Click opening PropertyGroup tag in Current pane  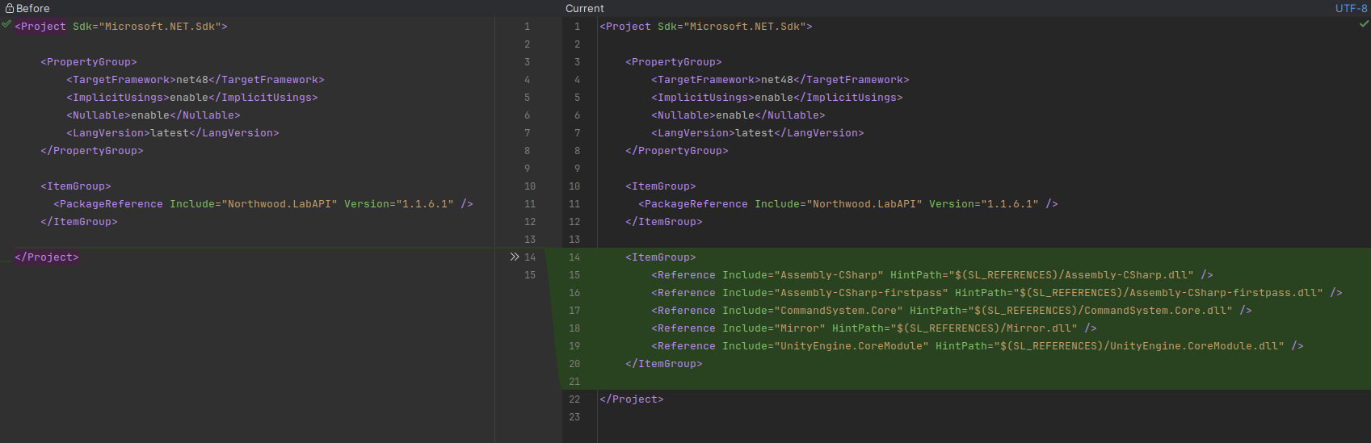(674, 62)
